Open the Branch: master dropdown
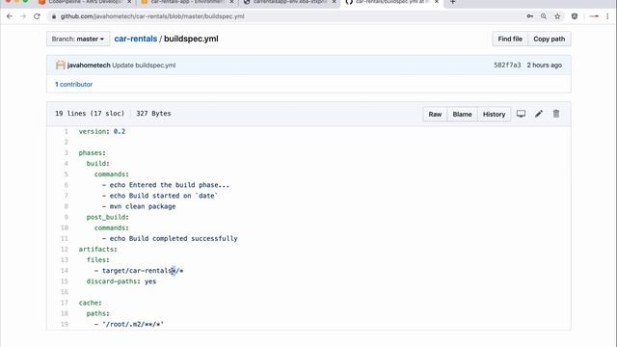The width and height of the screenshot is (617, 347). 78,39
